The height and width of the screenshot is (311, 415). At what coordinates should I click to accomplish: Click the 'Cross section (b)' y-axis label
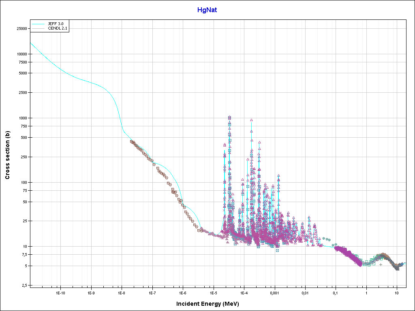(7, 155)
